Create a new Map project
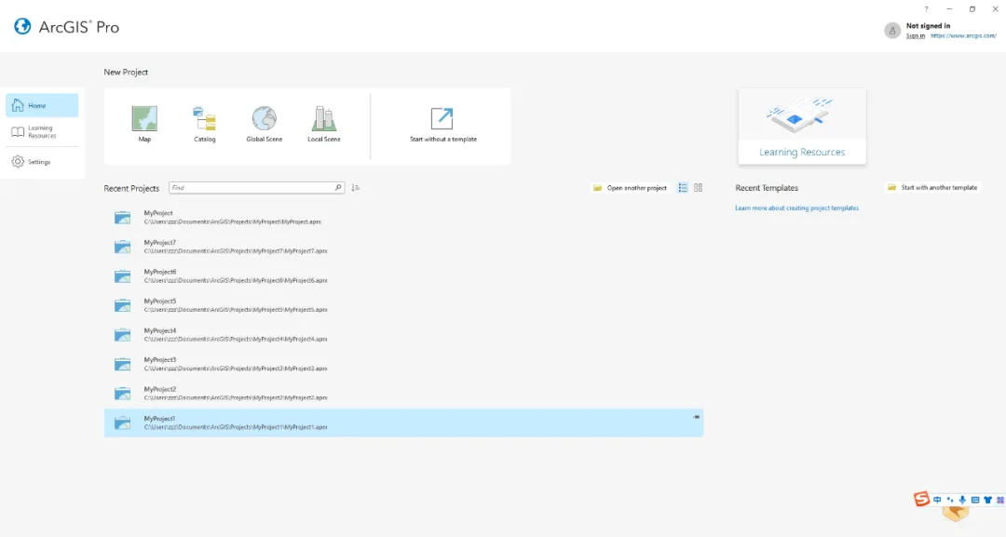1006x537 pixels. coord(144,125)
